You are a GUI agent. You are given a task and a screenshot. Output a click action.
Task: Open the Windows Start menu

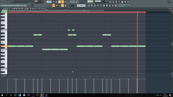point(2,95)
